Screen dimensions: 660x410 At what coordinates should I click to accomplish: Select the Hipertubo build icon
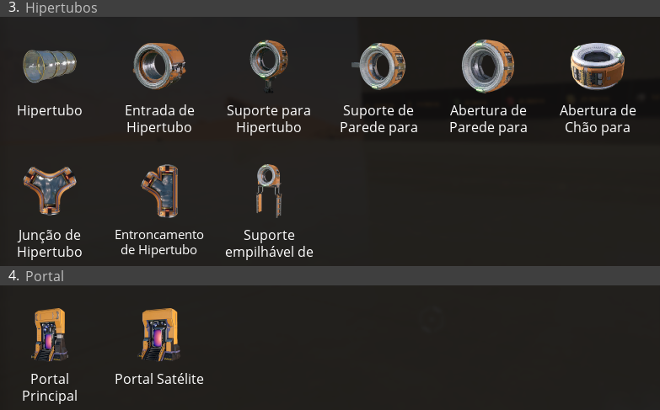click(50, 65)
